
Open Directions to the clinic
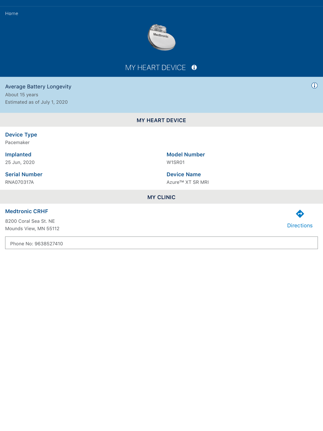point(300,226)
